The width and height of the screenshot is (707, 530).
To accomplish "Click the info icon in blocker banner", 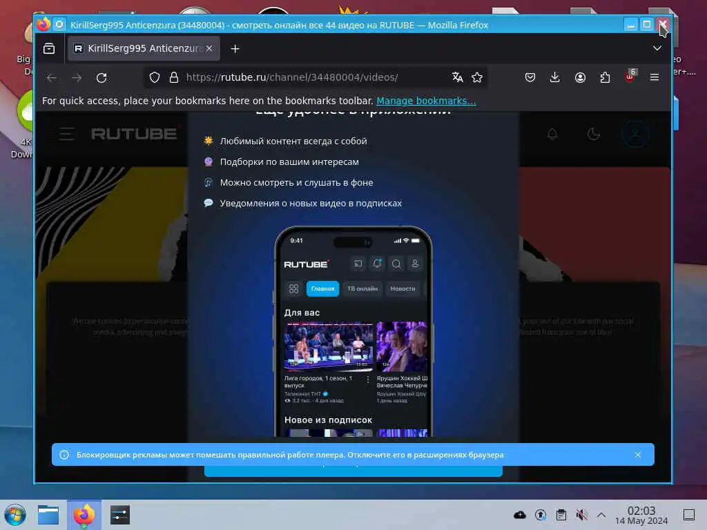I will (64, 455).
